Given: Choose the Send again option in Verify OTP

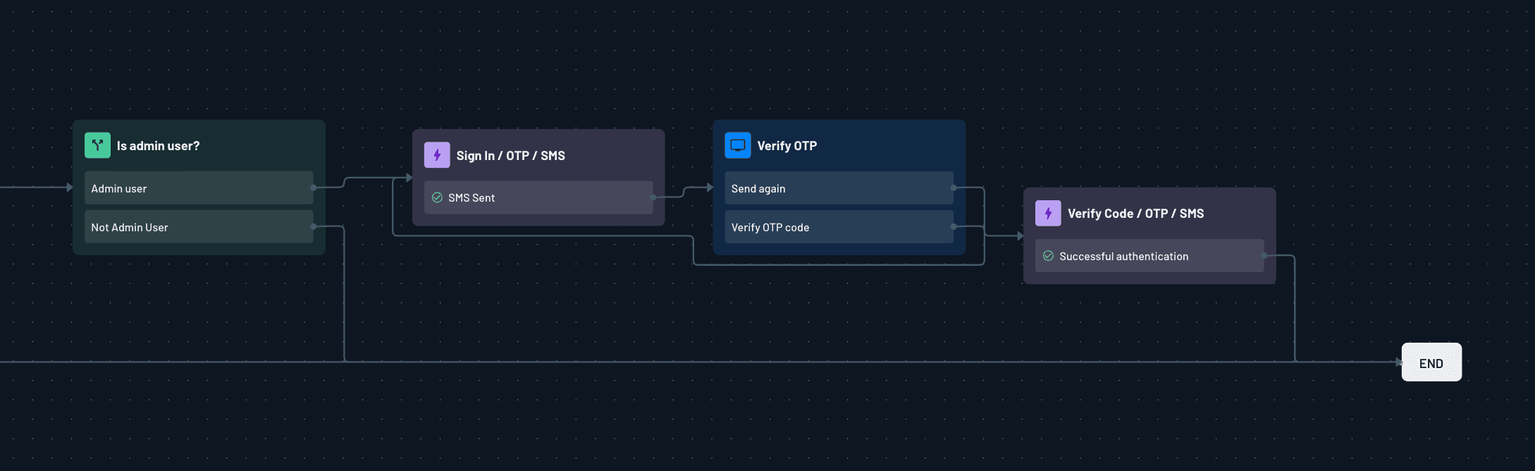Looking at the screenshot, I should pos(838,188).
